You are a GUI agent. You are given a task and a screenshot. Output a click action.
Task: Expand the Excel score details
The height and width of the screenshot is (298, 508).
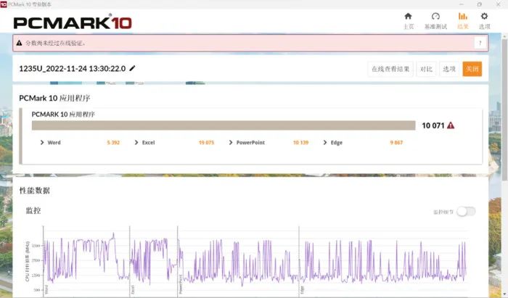point(136,143)
